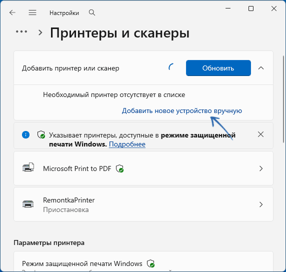Click the shield next to Windows protected print mode
286x272 pixels.
click(x=150, y=263)
